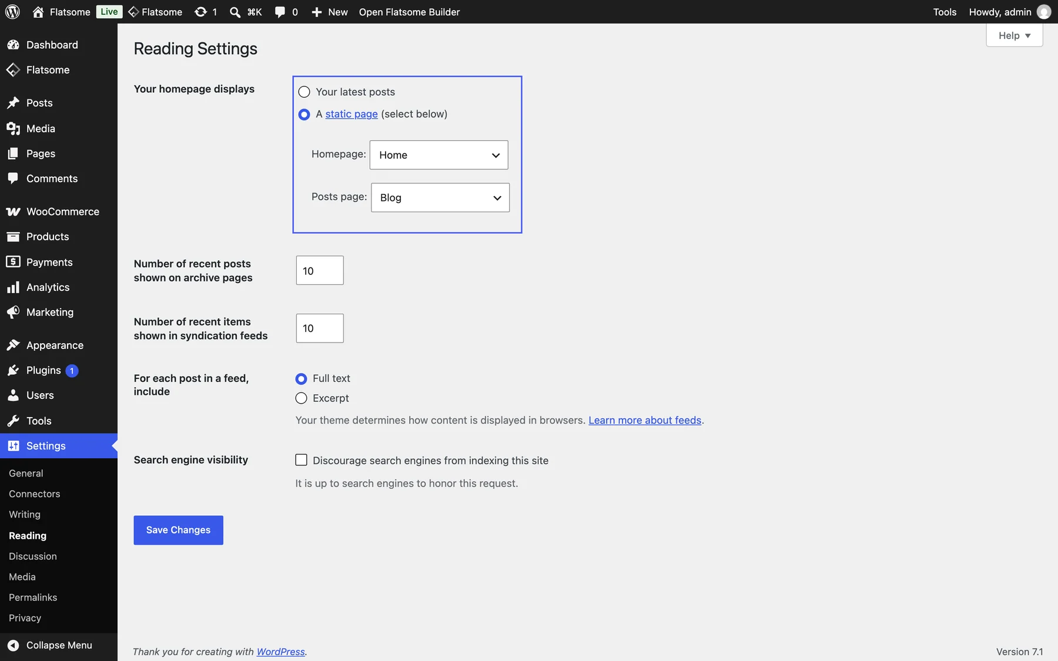Image resolution: width=1058 pixels, height=661 pixels.
Task: Open Users icon in sidebar
Action: click(13, 395)
